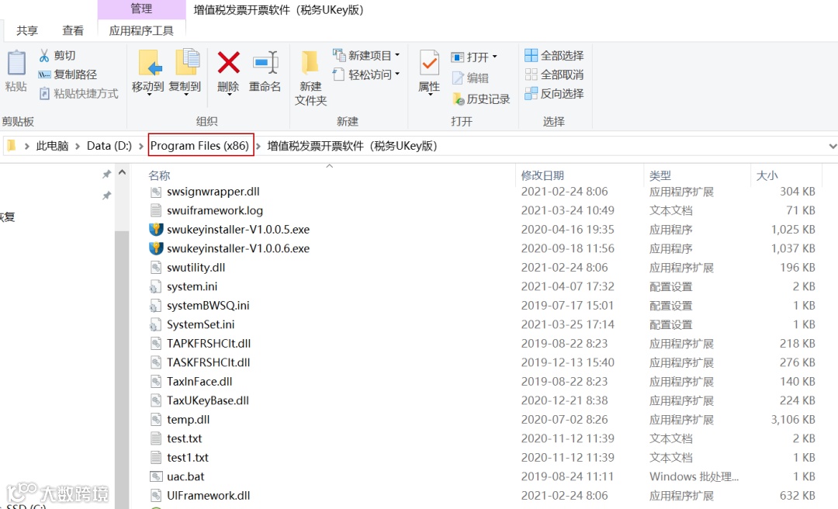Click the History (历史记录) command

[481, 99]
